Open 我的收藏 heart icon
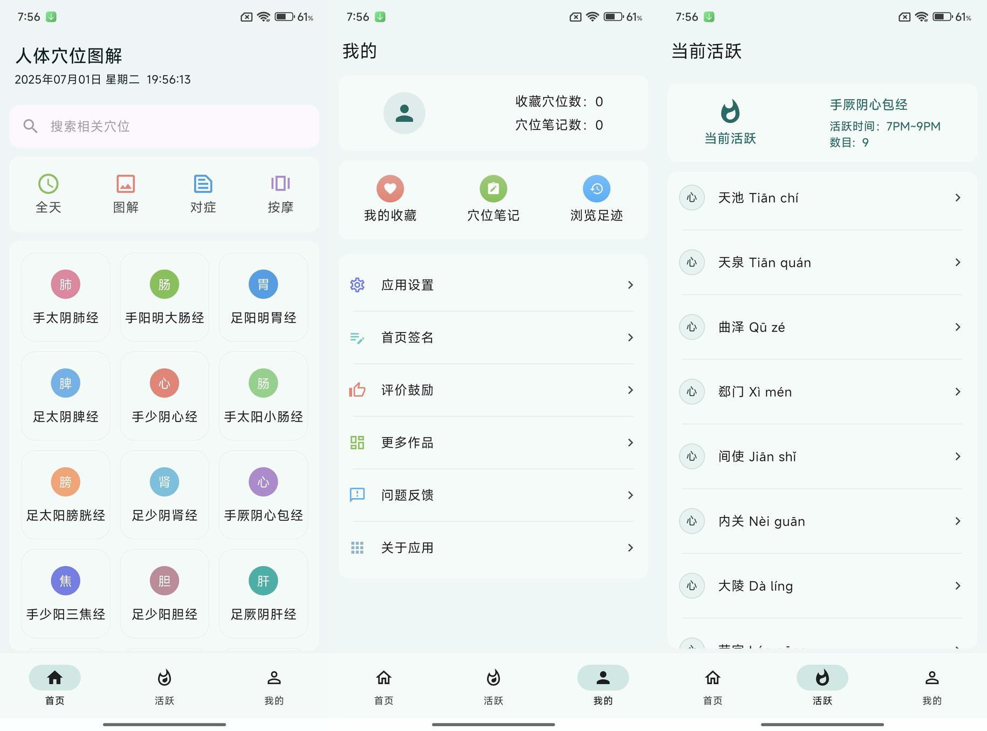Viewport: 987px width, 731px height. pos(390,189)
